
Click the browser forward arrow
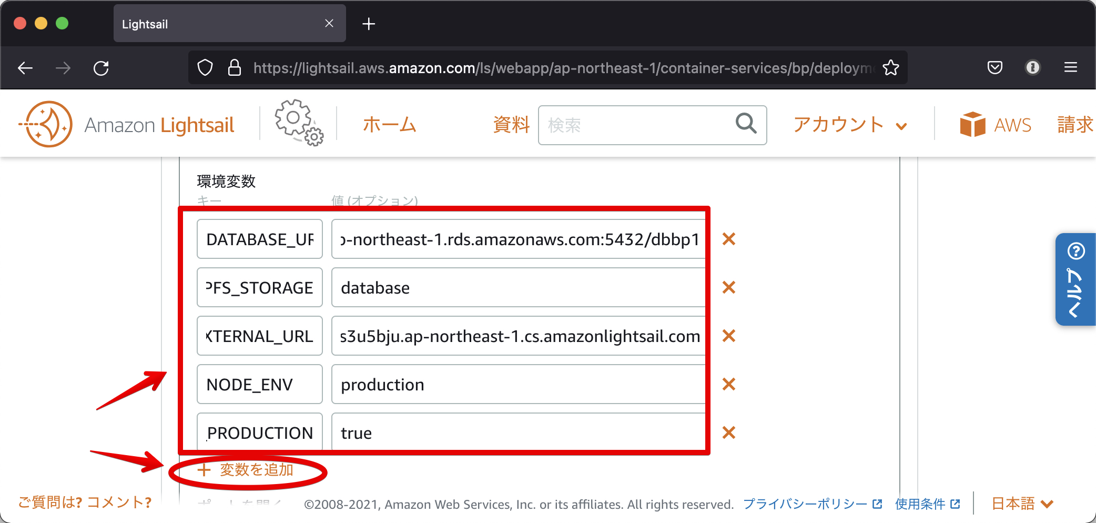click(x=63, y=68)
